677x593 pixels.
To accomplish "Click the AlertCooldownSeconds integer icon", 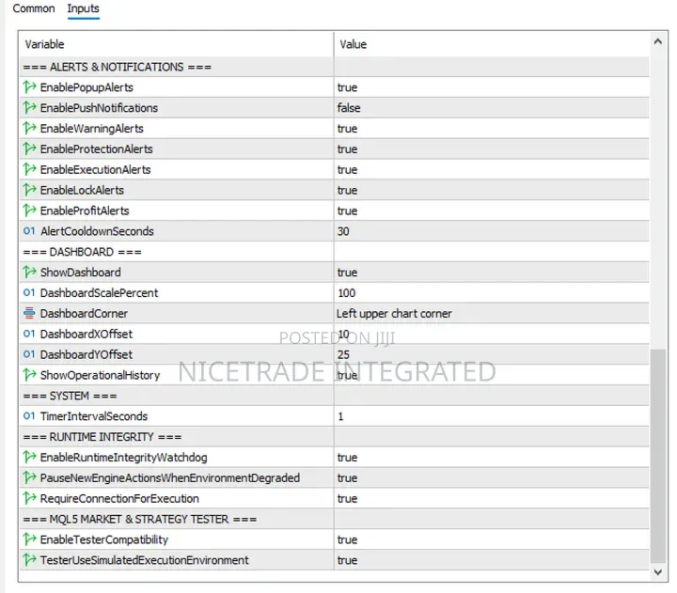I will [29, 231].
